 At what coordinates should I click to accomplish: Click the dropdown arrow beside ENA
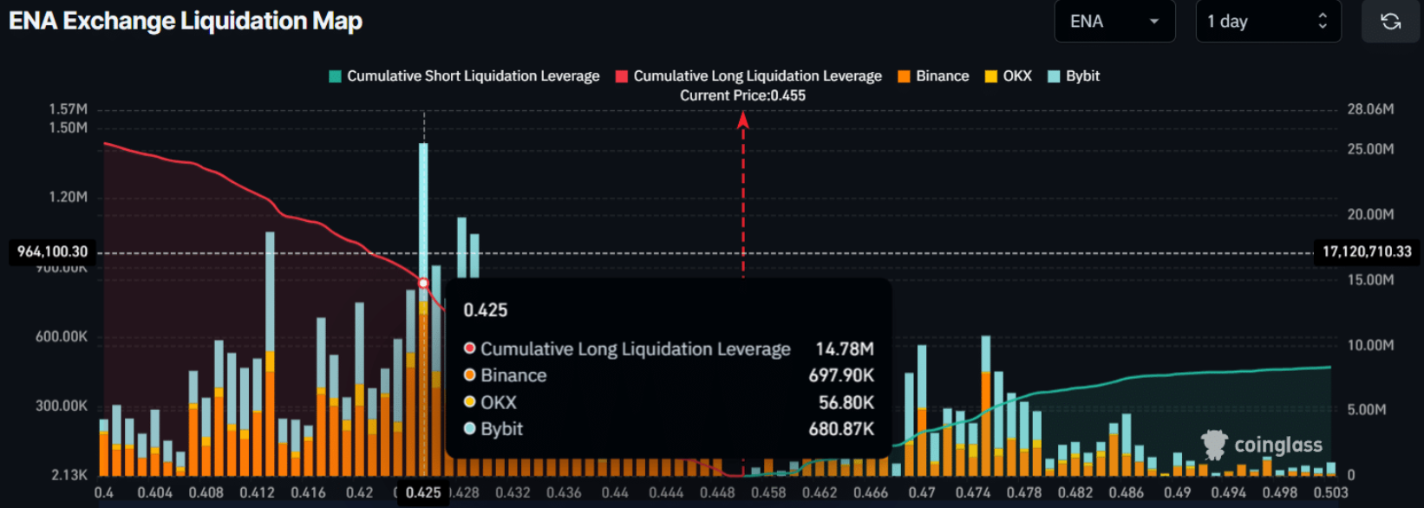1153,22
